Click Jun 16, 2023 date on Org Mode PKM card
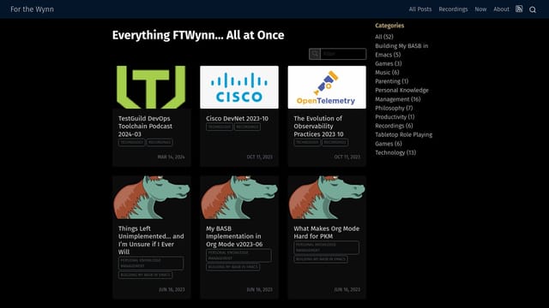 coord(347,289)
